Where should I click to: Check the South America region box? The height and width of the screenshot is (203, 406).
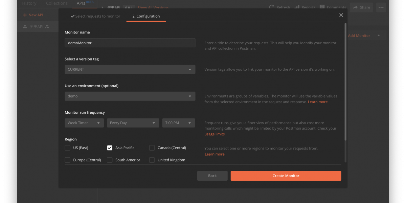(x=110, y=160)
